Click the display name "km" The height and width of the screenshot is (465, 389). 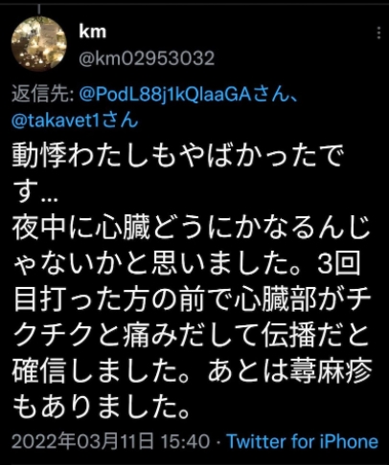pyautogui.click(x=92, y=32)
